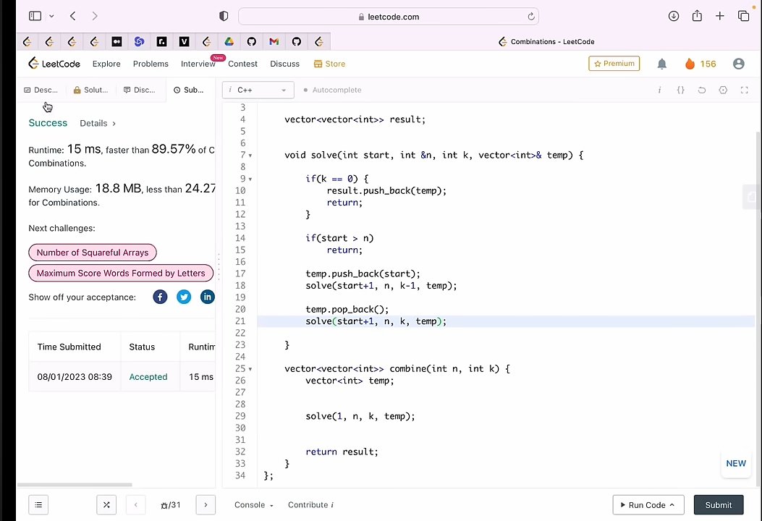Run Code button
The image size is (762, 521).
click(x=648, y=505)
